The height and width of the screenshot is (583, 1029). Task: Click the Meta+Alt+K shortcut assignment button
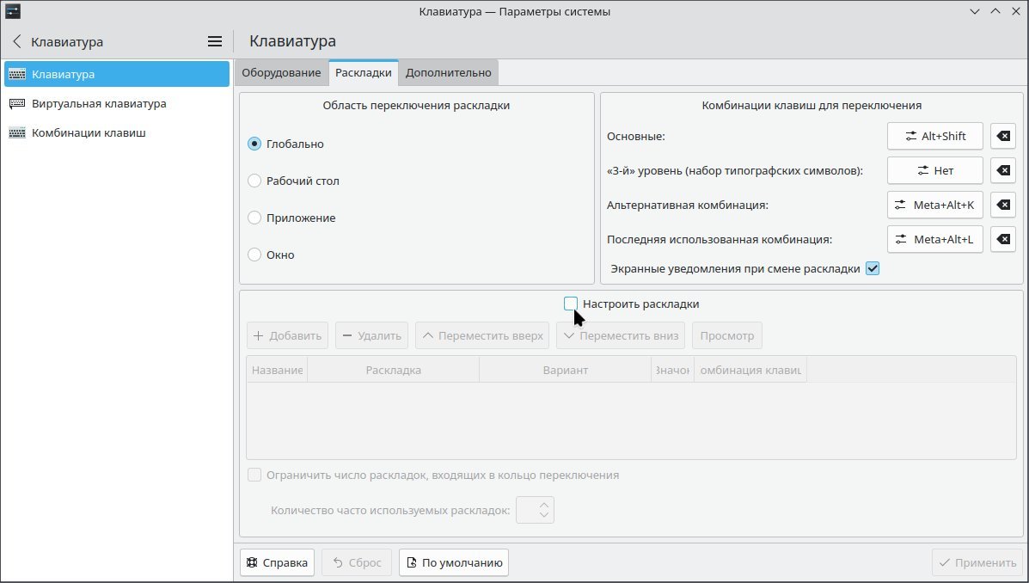934,205
